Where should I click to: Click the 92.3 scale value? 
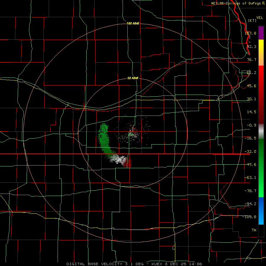[x=252, y=46]
